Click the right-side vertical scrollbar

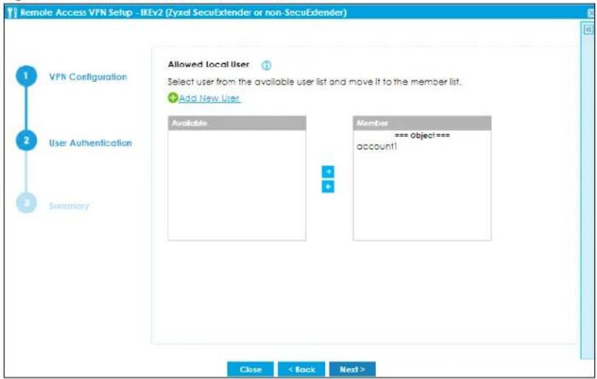pos(588,190)
